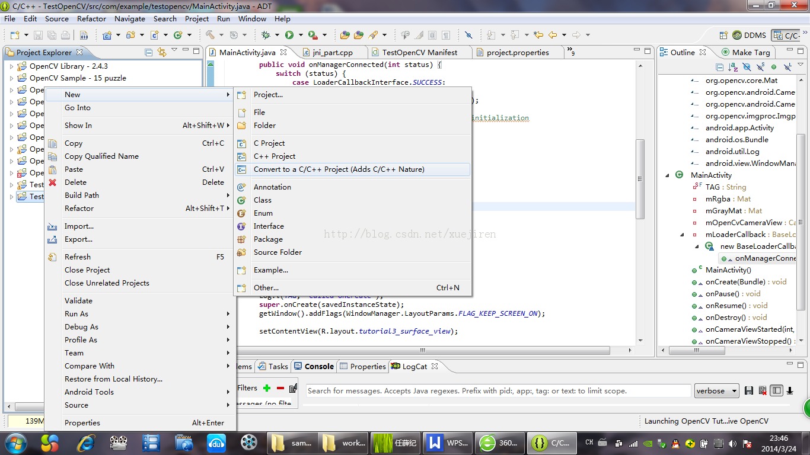810x455 pixels.
Task: Collapse the MainActivity node in Outline
Action: pyautogui.click(x=668, y=175)
